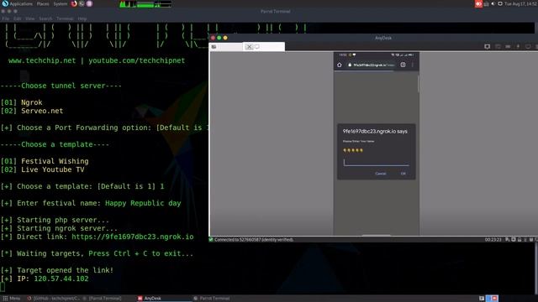Click the home icon in phone browser

[340, 65]
